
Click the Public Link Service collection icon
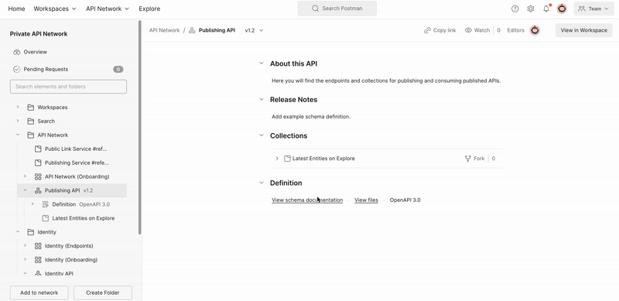[38, 149]
